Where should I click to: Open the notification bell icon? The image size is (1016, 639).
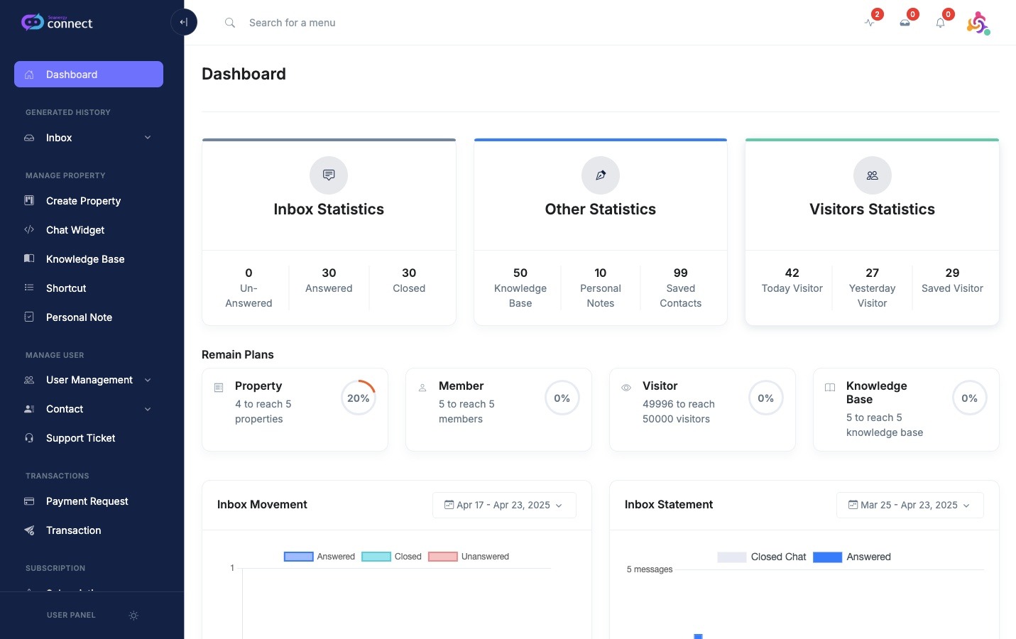pyautogui.click(x=939, y=23)
